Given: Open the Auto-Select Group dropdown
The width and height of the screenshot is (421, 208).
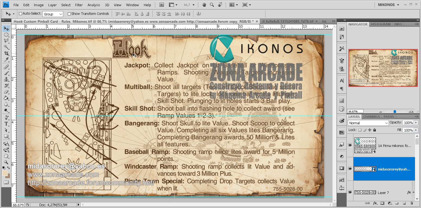Looking at the screenshot, I should [52, 14].
